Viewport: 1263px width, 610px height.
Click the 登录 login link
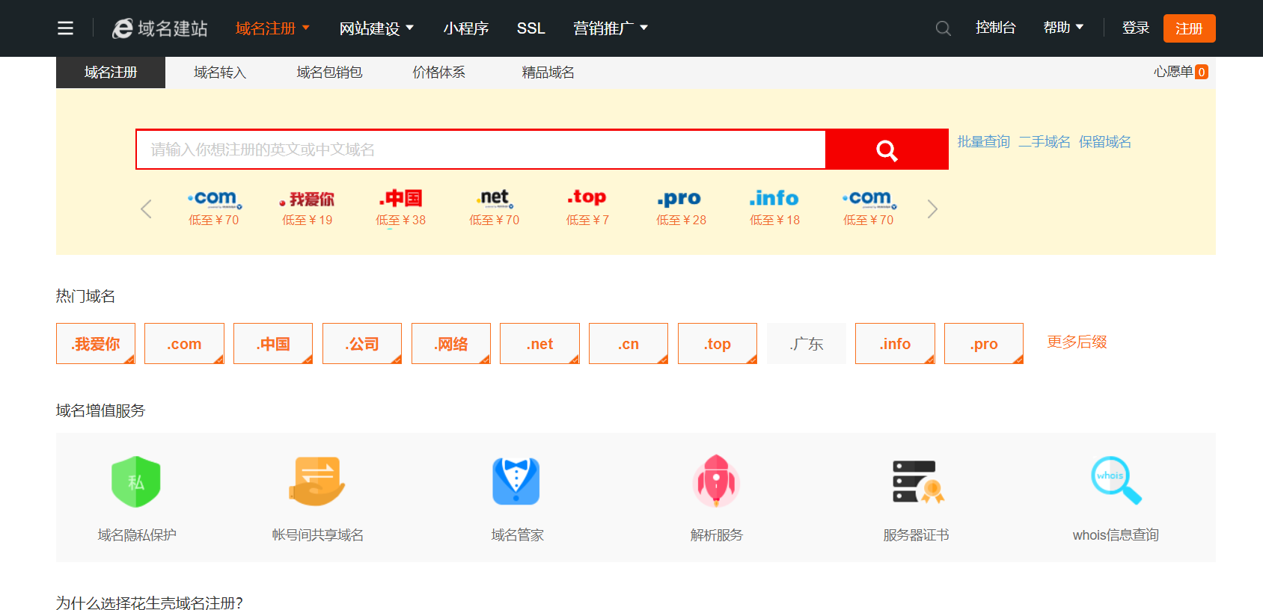1136,28
